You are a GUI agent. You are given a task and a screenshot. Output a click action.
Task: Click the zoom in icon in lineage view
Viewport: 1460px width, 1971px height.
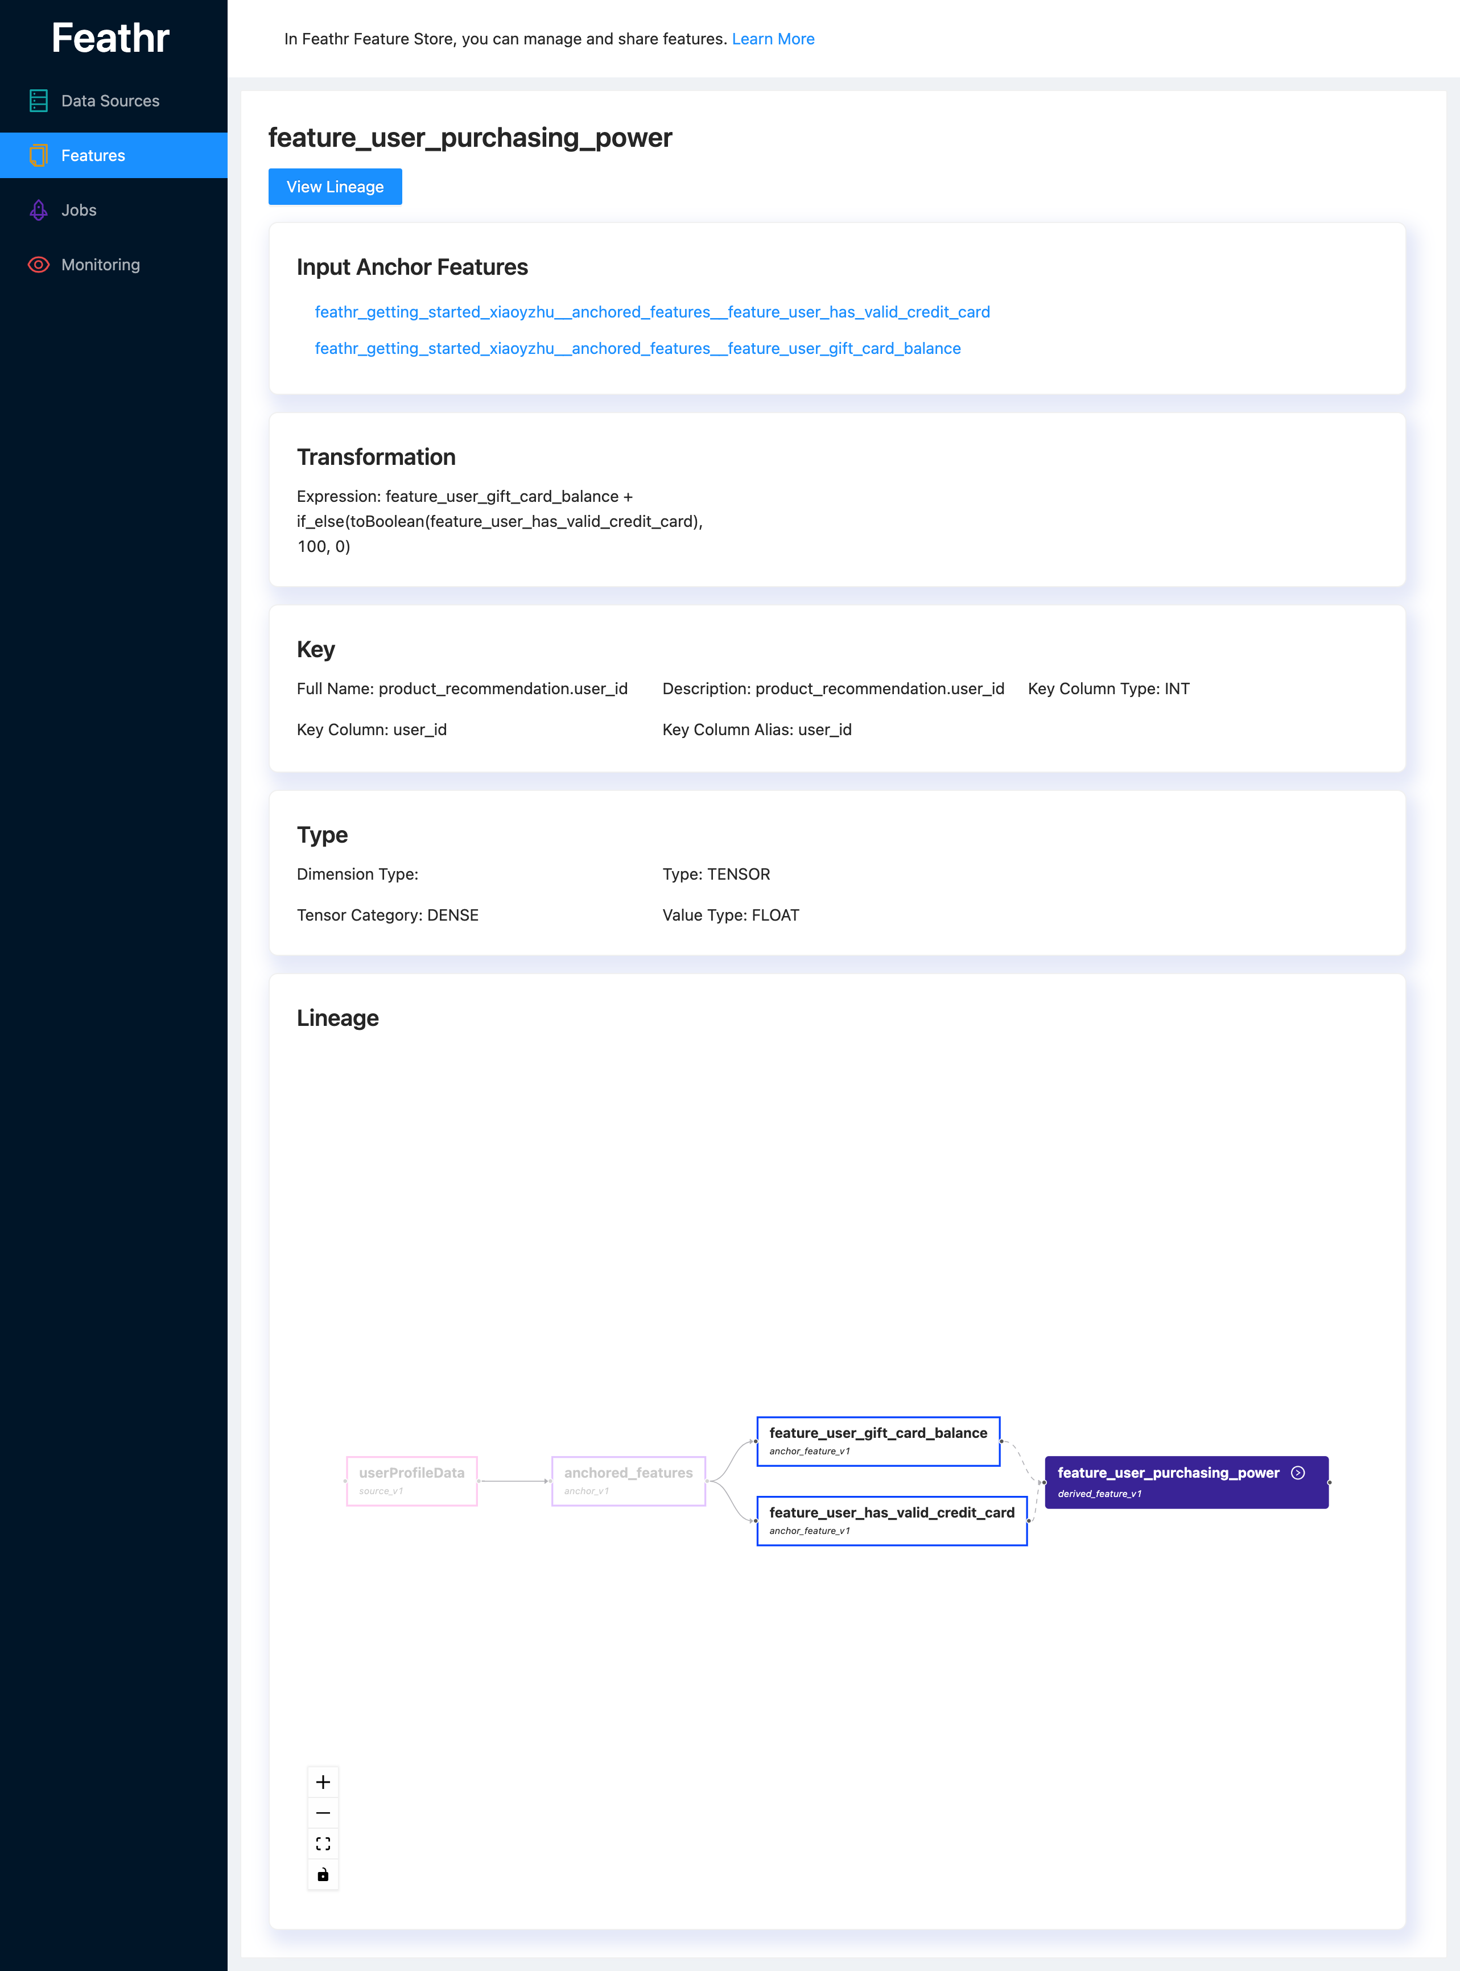[322, 1782]
